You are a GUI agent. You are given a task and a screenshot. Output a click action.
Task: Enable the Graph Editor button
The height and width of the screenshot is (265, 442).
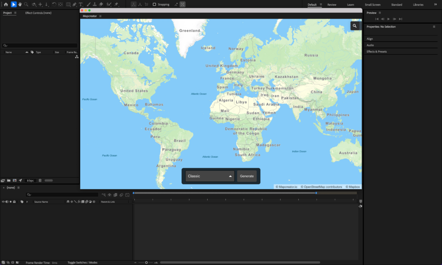(127, 195)
